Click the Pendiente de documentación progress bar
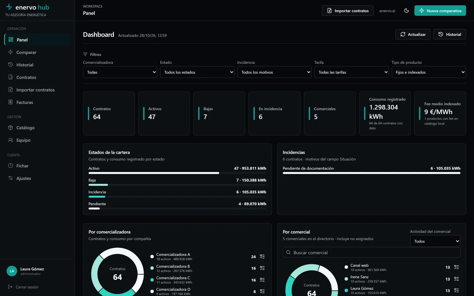This screenshot has width=474, height=296. 372,173
